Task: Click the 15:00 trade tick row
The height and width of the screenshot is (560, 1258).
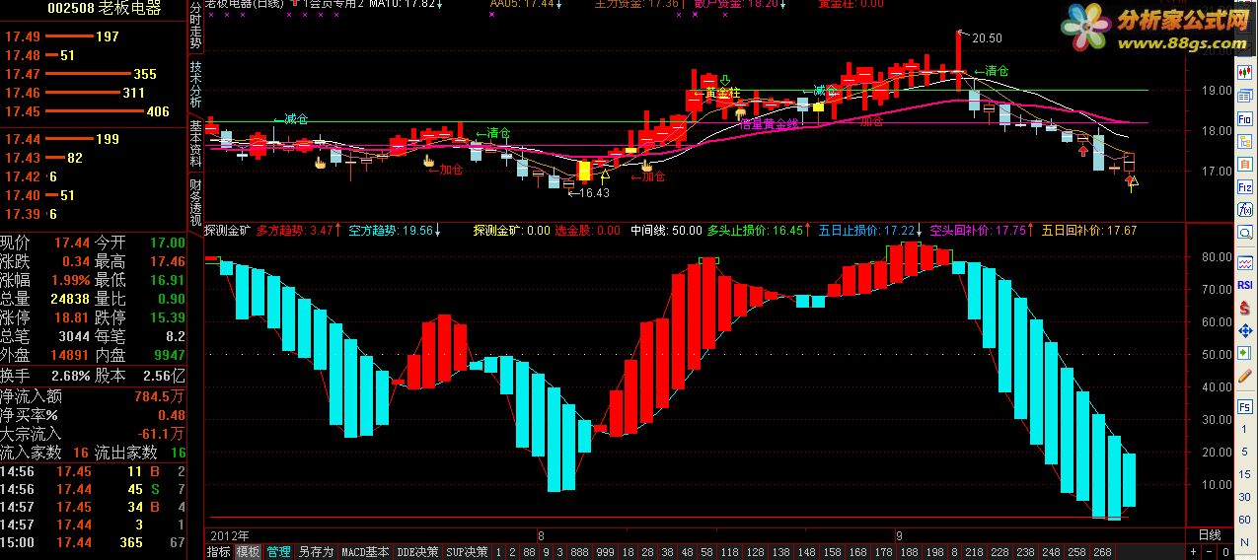Action: 93,542
